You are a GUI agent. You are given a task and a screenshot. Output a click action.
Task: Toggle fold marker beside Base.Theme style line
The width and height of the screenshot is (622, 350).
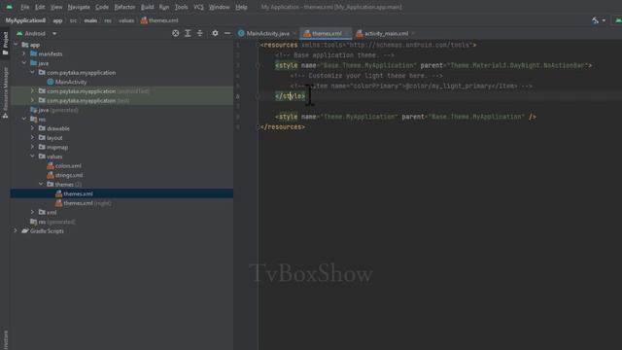258,65
